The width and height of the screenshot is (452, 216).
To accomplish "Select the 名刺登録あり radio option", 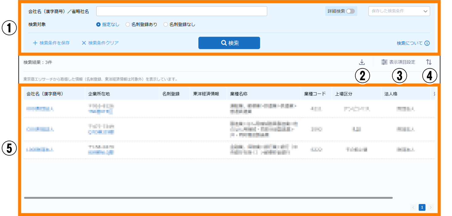I will [128, 24].
